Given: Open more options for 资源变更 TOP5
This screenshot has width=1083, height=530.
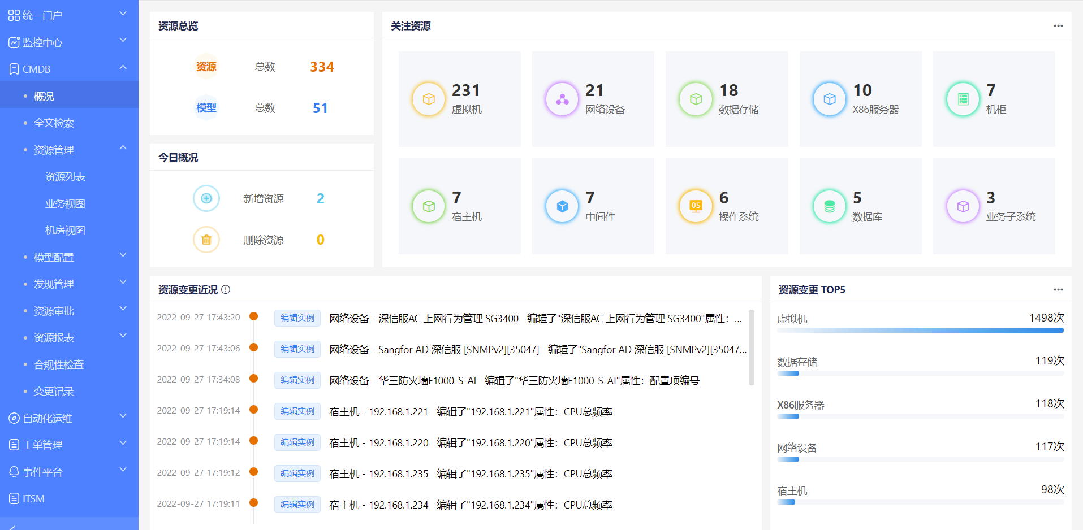Looking at the screenshot, I should click(1058, 290).
